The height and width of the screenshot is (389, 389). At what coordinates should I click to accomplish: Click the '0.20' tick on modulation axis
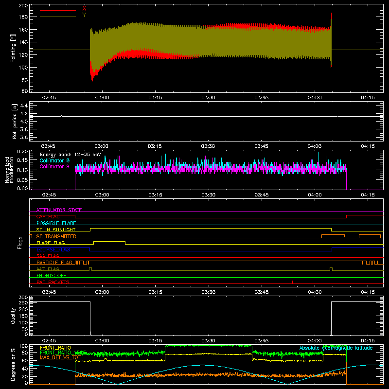(x=22, y=151)
